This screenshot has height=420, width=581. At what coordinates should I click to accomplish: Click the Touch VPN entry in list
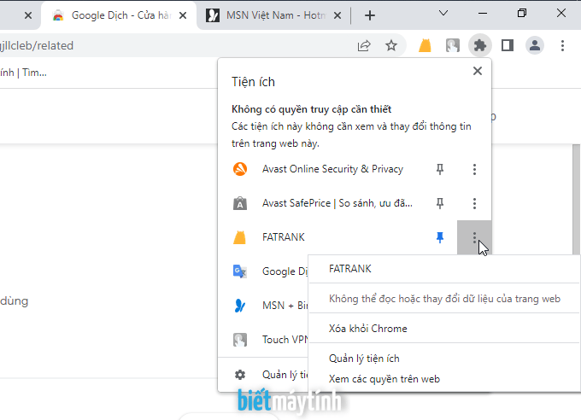coord(285,340)
